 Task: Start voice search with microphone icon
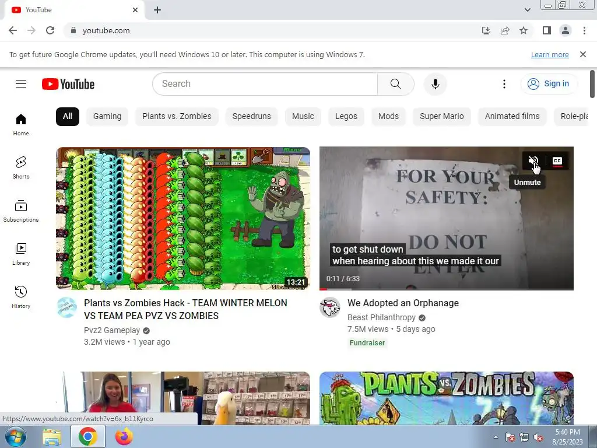[435, 84]
